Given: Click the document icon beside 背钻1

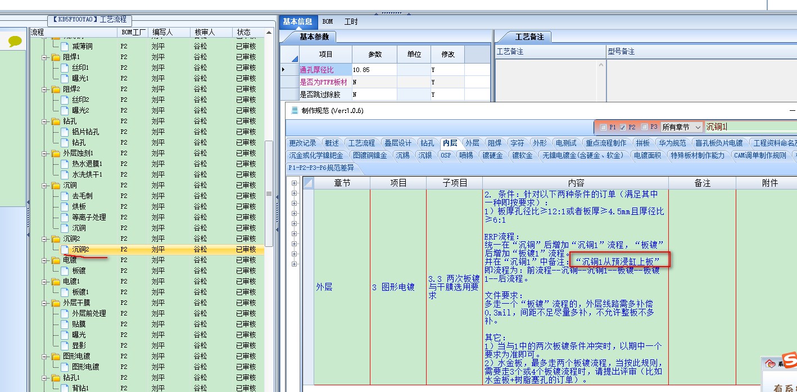Looking at the screenshot, I should [65, 389].
